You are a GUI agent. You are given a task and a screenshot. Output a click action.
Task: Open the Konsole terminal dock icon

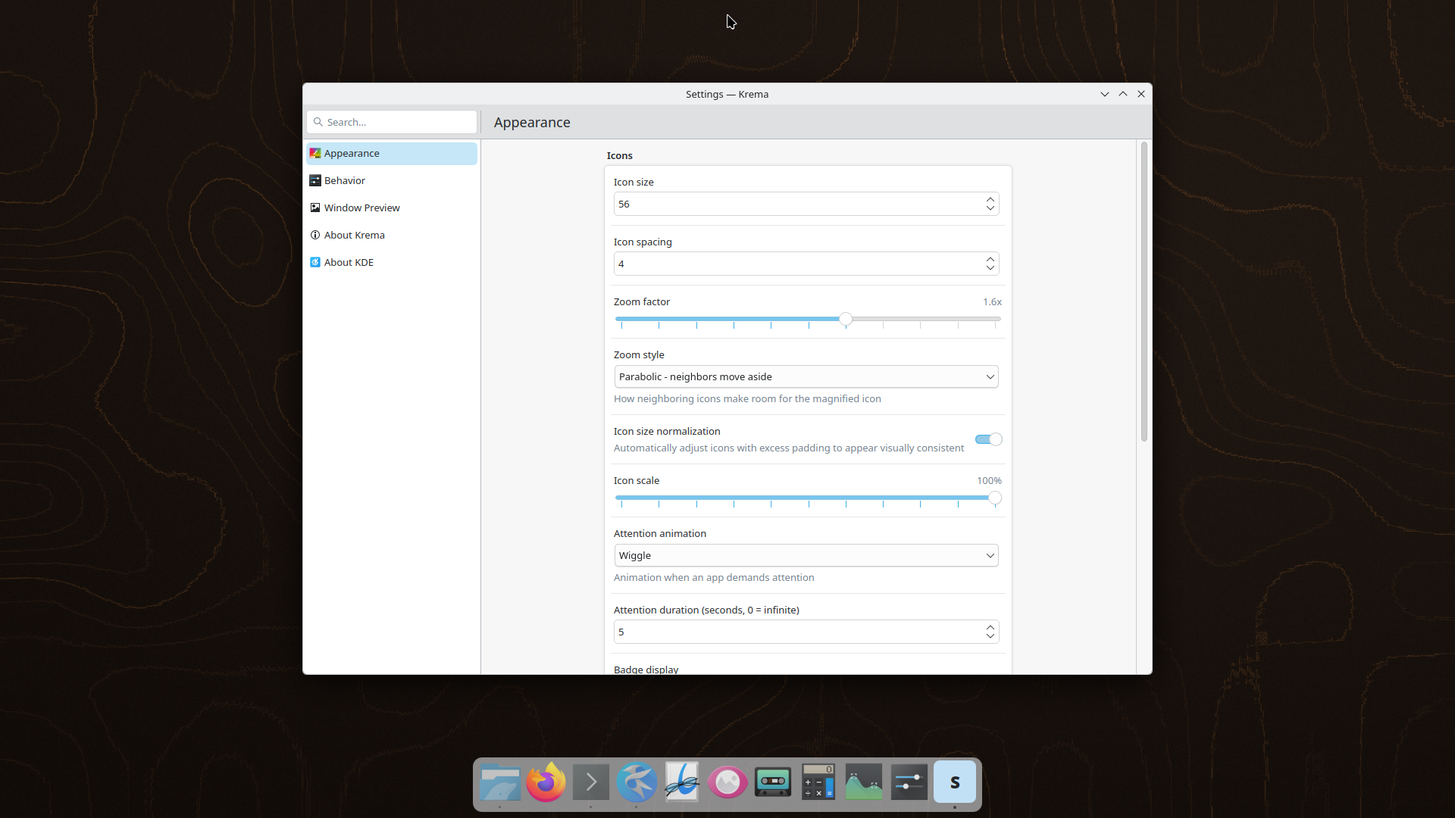tap(591, 782)
